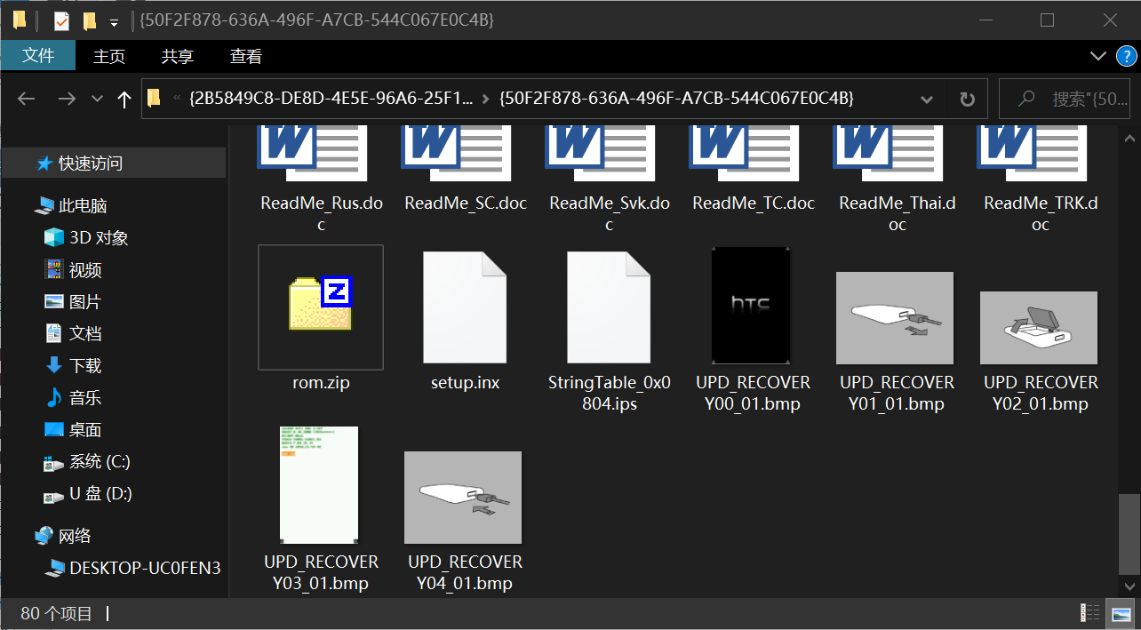Open the 共享 ribbon tab
The image size is (1141, 630).
[x=177, y=56]
